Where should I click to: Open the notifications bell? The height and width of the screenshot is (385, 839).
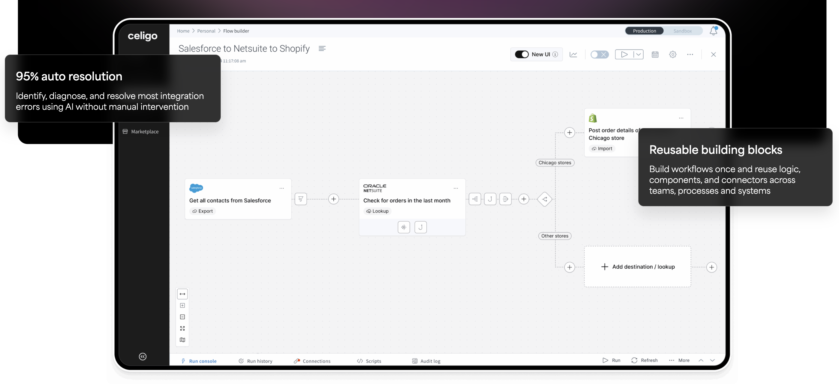click(x=713, y=31)
